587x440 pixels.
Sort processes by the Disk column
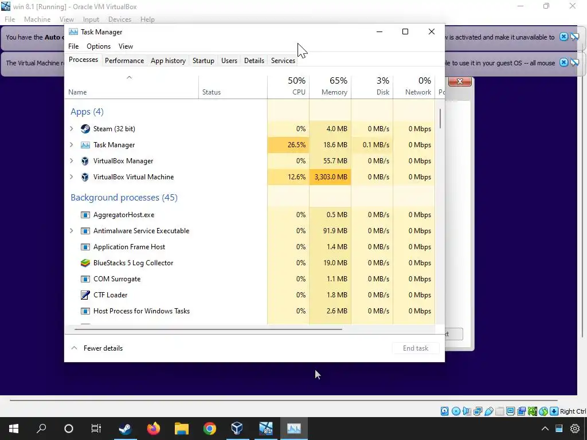coord(373,87)
